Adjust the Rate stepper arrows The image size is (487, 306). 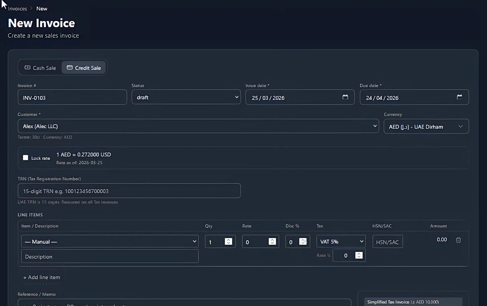click(272, 241)
